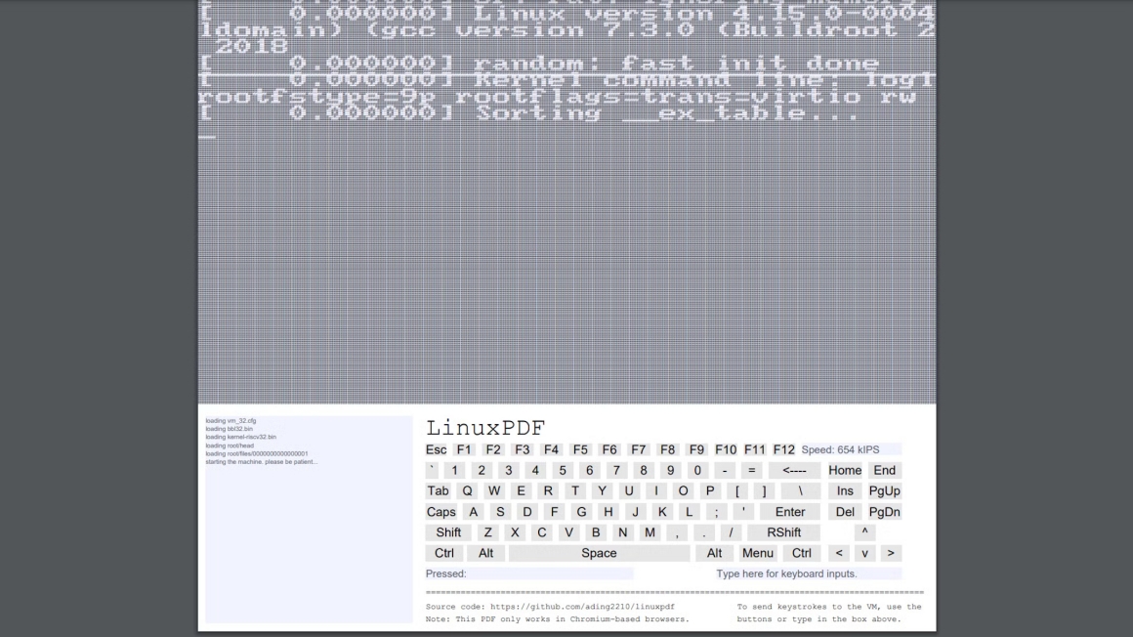The height and width of the screenshot is (637, 1133).
Task: Click the number 0 key
Action: [697, 470]
